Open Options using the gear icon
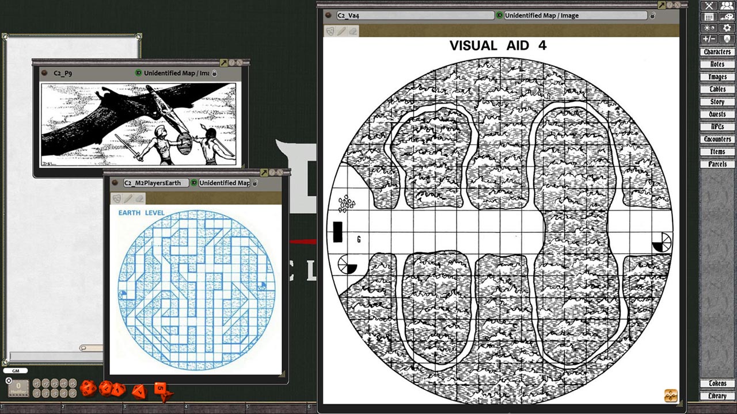This screenshot has height=414, width=737. (727, 28)
